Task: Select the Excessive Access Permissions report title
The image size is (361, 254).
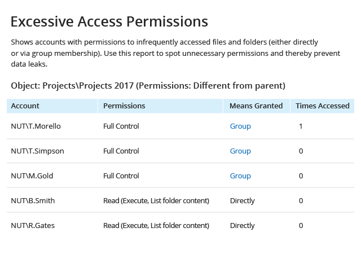Action: click(109, 21)
